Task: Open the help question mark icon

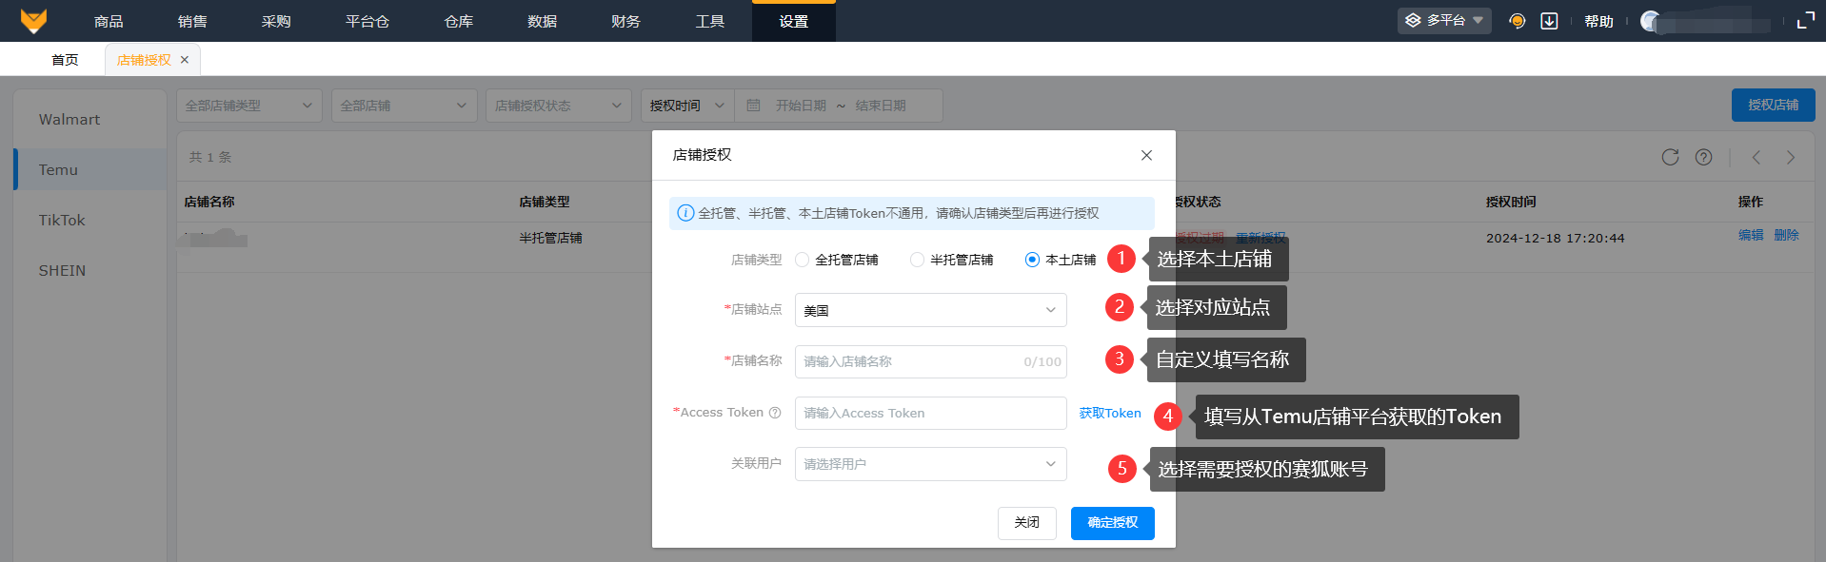Action: 1703,157
